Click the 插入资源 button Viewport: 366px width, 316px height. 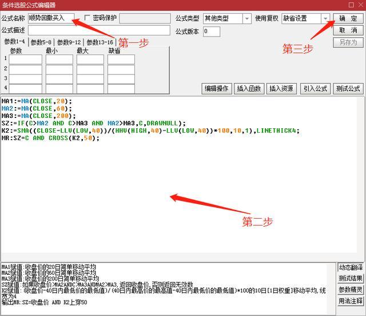(x=281, y=89)
